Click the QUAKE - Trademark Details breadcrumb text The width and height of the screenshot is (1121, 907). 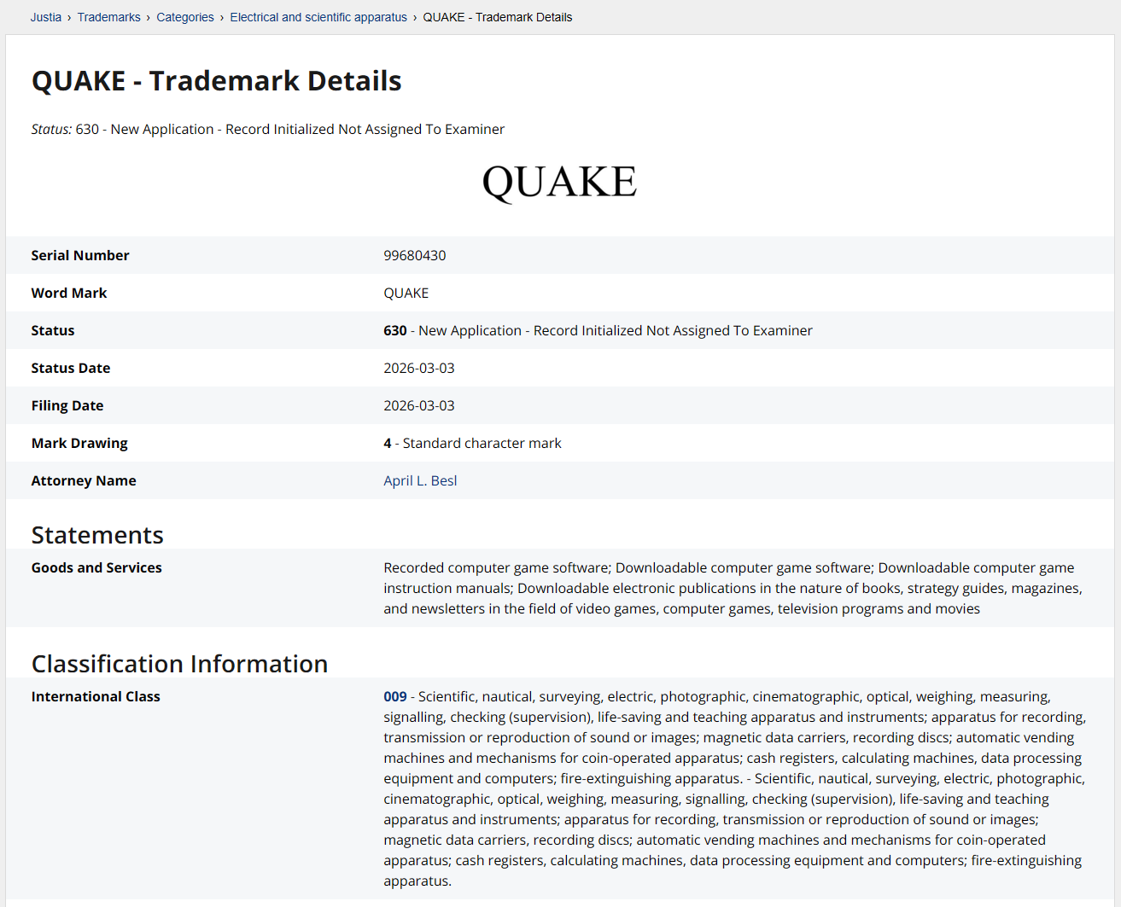[497, 17]
